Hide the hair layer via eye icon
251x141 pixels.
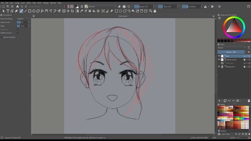[x=219, y=56]
